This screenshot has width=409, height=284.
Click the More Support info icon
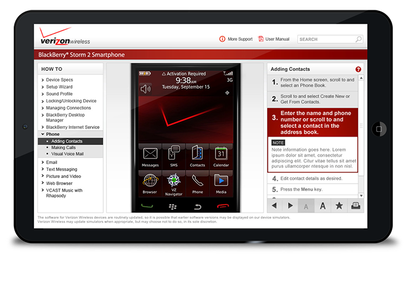click(222, 39)
